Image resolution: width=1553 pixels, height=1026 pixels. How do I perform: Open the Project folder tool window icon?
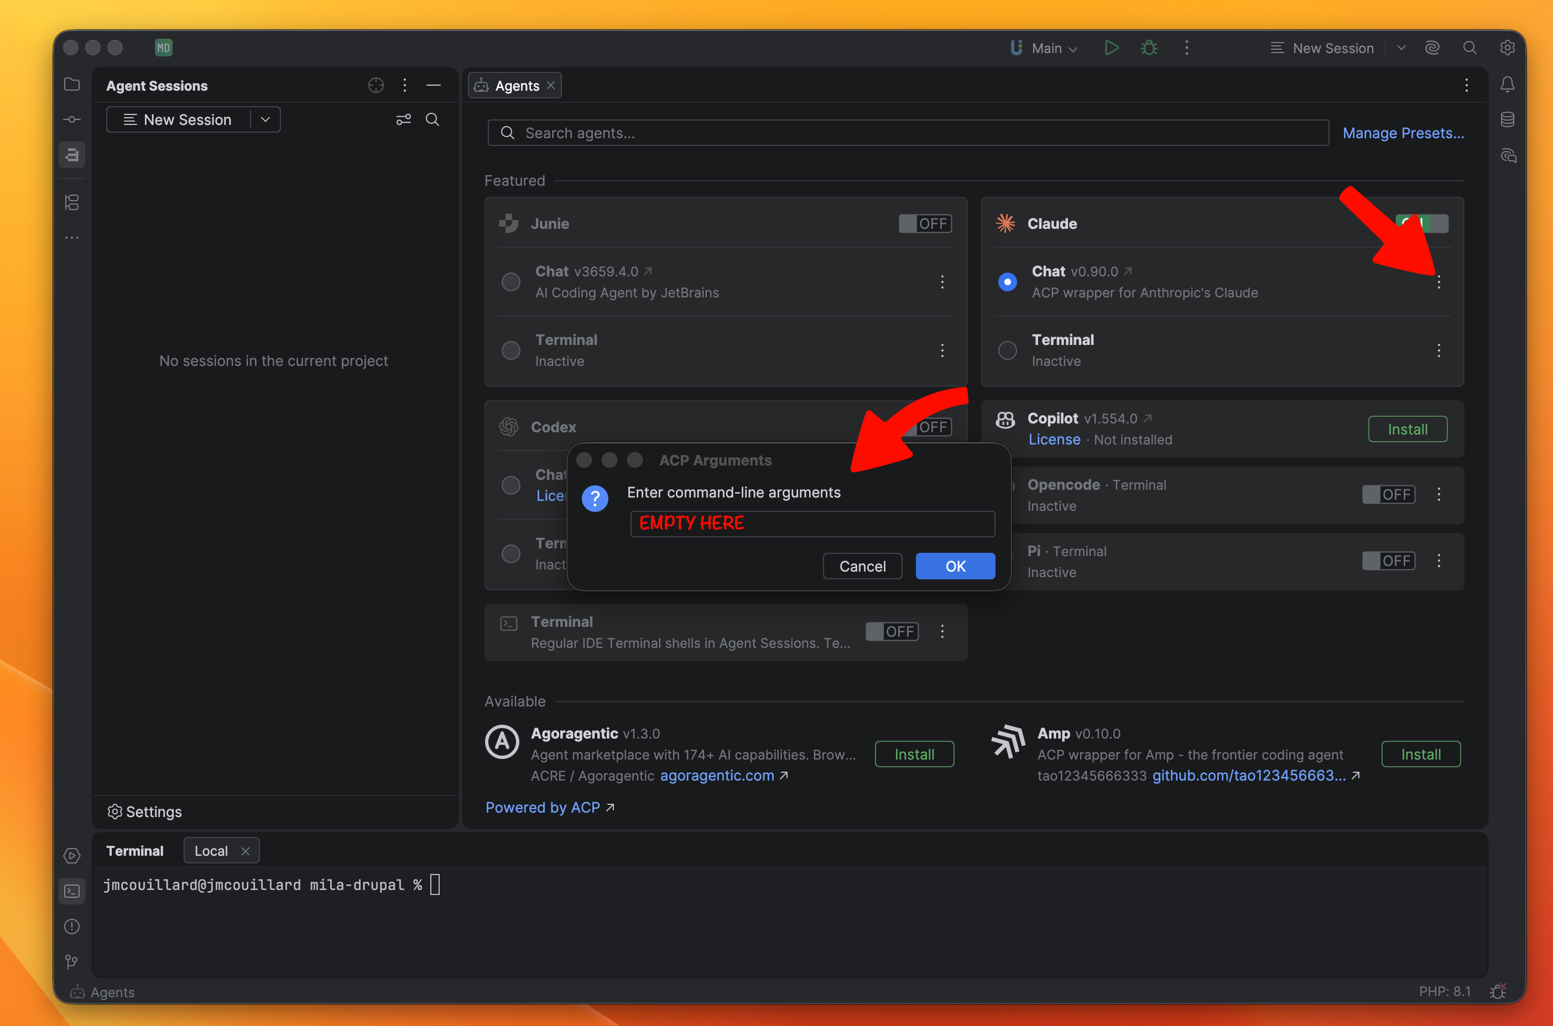point(72,85)
